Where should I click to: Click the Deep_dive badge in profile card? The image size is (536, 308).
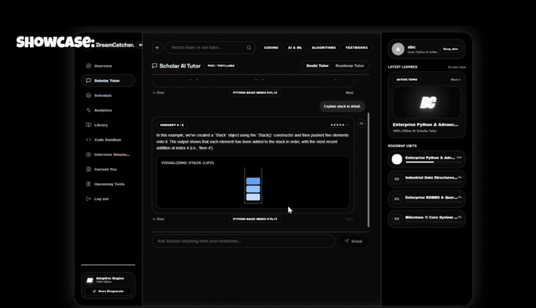[x=450, y=49]
